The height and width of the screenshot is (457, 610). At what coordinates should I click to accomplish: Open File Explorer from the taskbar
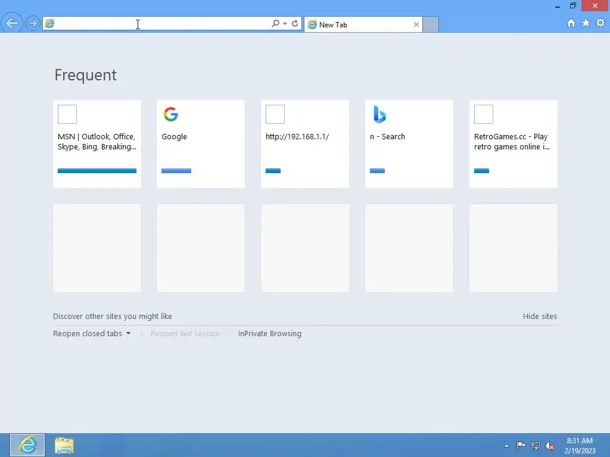coord(64,445)
